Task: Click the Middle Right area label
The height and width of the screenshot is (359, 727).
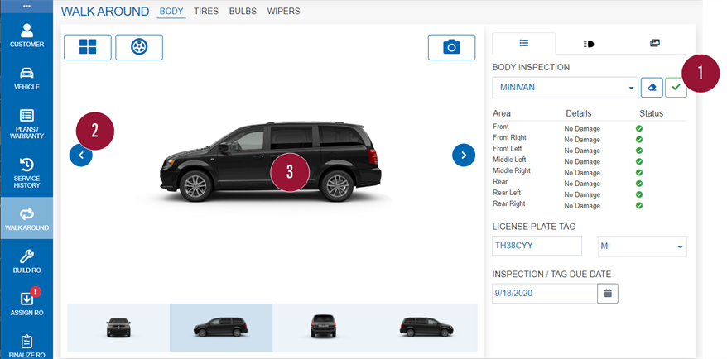Action: tap(512, 170)
